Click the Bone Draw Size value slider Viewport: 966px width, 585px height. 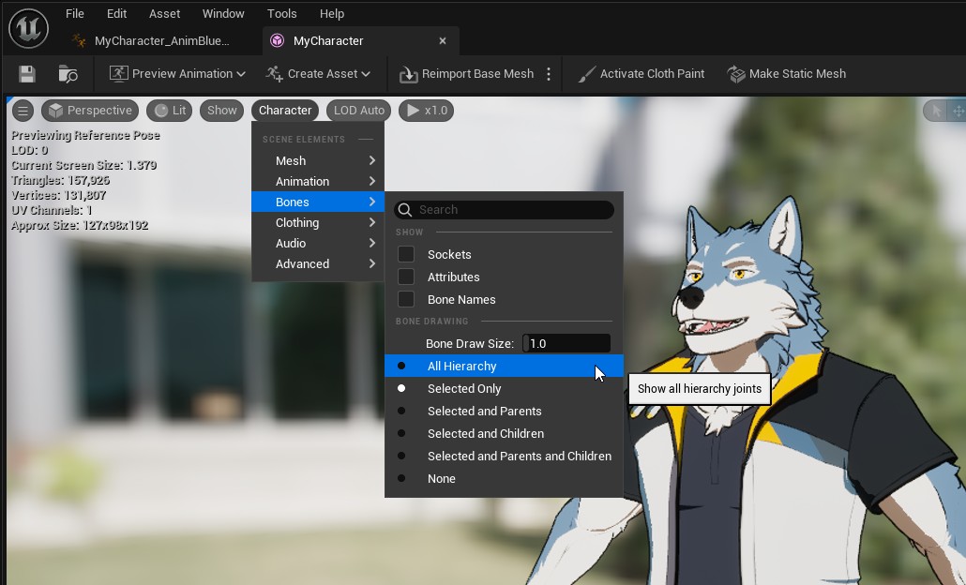click(x=566, y=344)
